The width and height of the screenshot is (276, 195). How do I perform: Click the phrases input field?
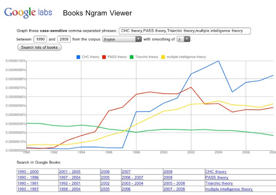tap(185, 31)
